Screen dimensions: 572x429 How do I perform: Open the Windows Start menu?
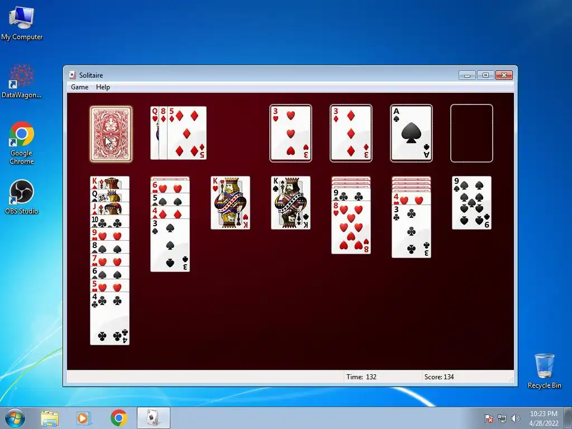pyautogui.click(x=15, y=418)
